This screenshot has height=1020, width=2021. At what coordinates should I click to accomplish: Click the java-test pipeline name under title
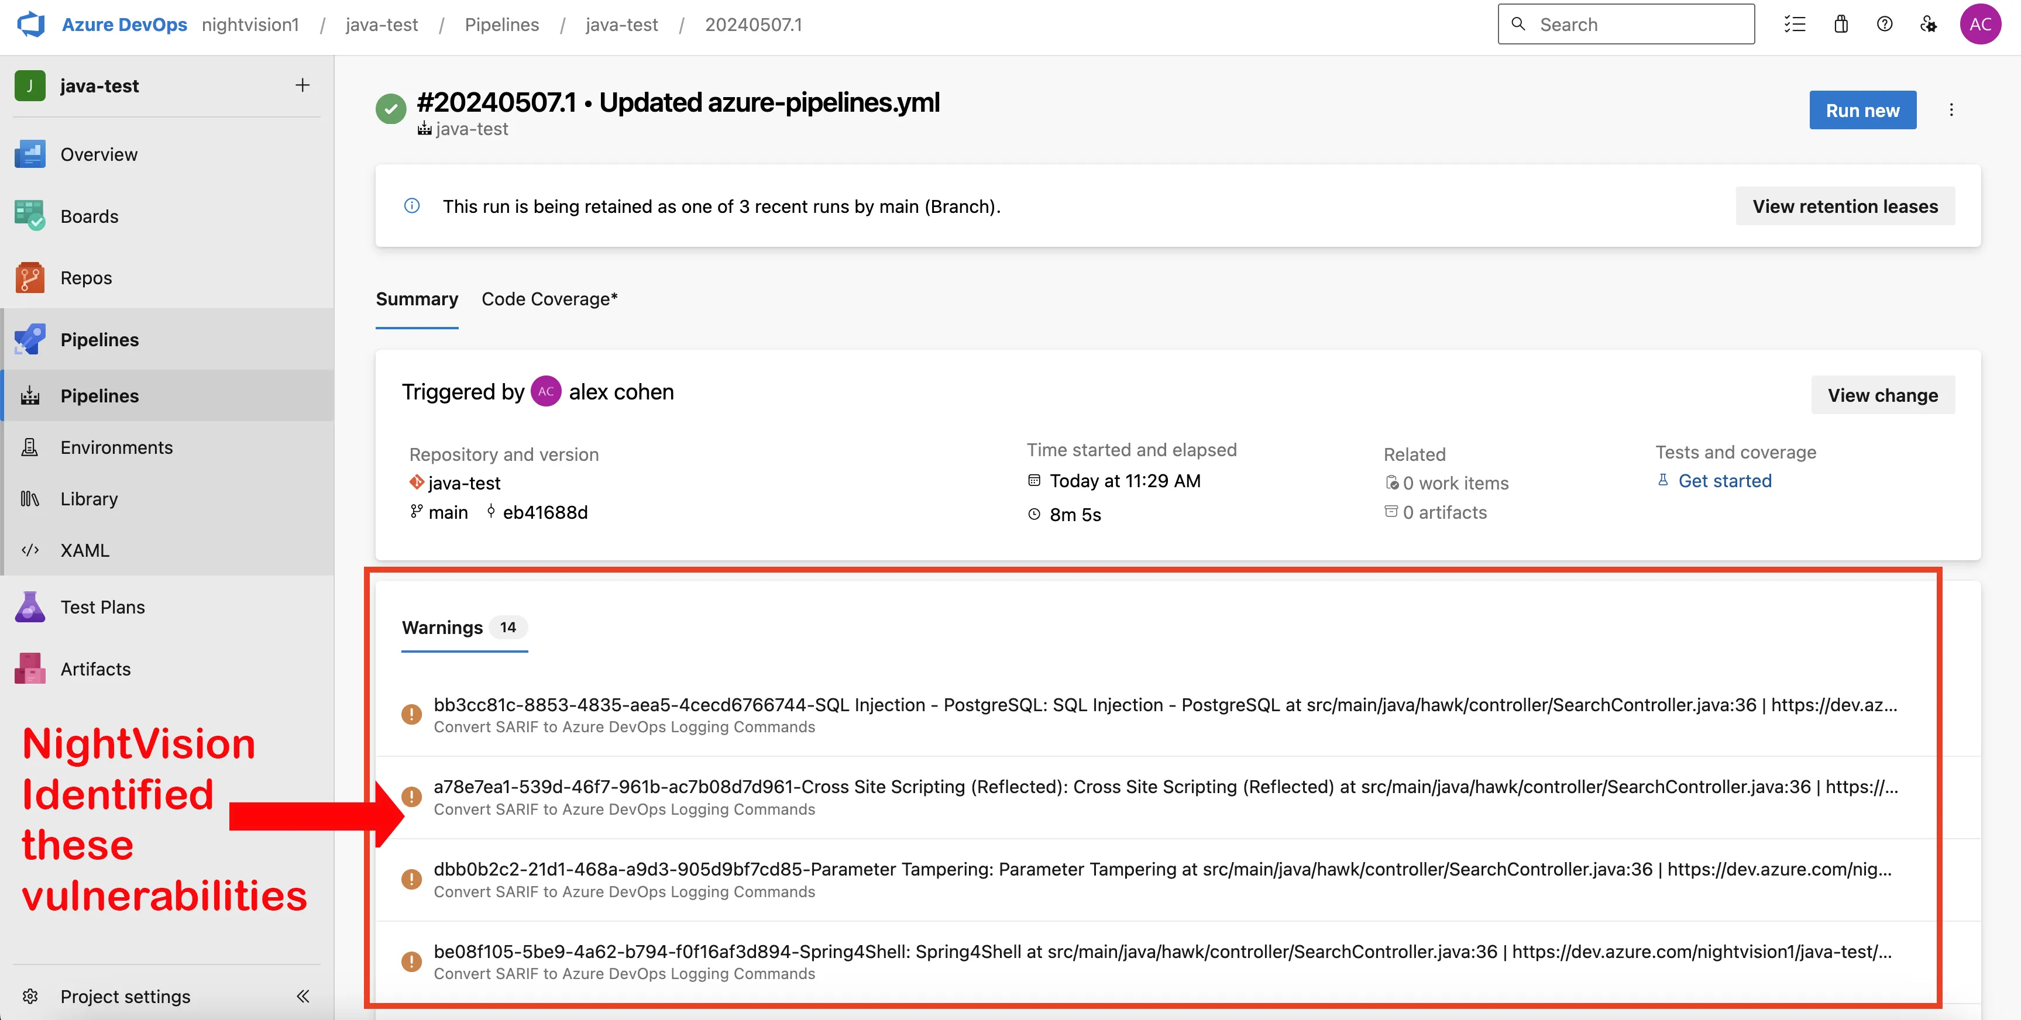pos(472,129)
